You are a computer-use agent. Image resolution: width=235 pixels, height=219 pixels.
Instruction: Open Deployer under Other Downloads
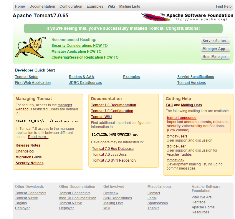[x=22, y=208]
